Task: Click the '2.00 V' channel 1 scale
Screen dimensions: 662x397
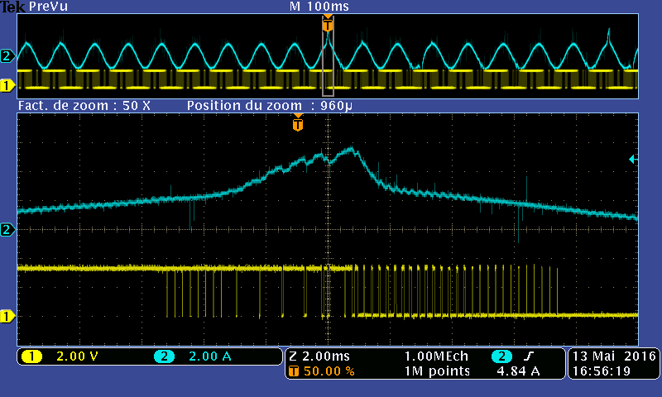Action: [x=77, y=356]
